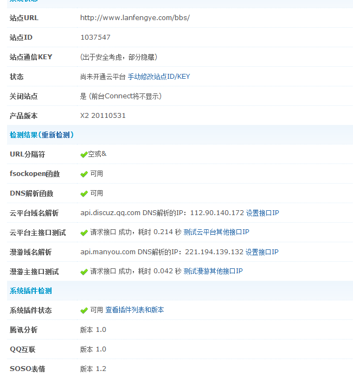
Task: Click 是 (前台Connect将不显示) text
Action: [x=121, y=96]
